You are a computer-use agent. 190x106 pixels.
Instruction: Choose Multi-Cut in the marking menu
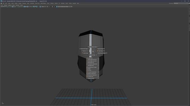pos(85,51)
